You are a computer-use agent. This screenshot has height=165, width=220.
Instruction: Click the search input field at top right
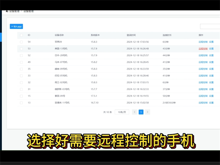210,26
